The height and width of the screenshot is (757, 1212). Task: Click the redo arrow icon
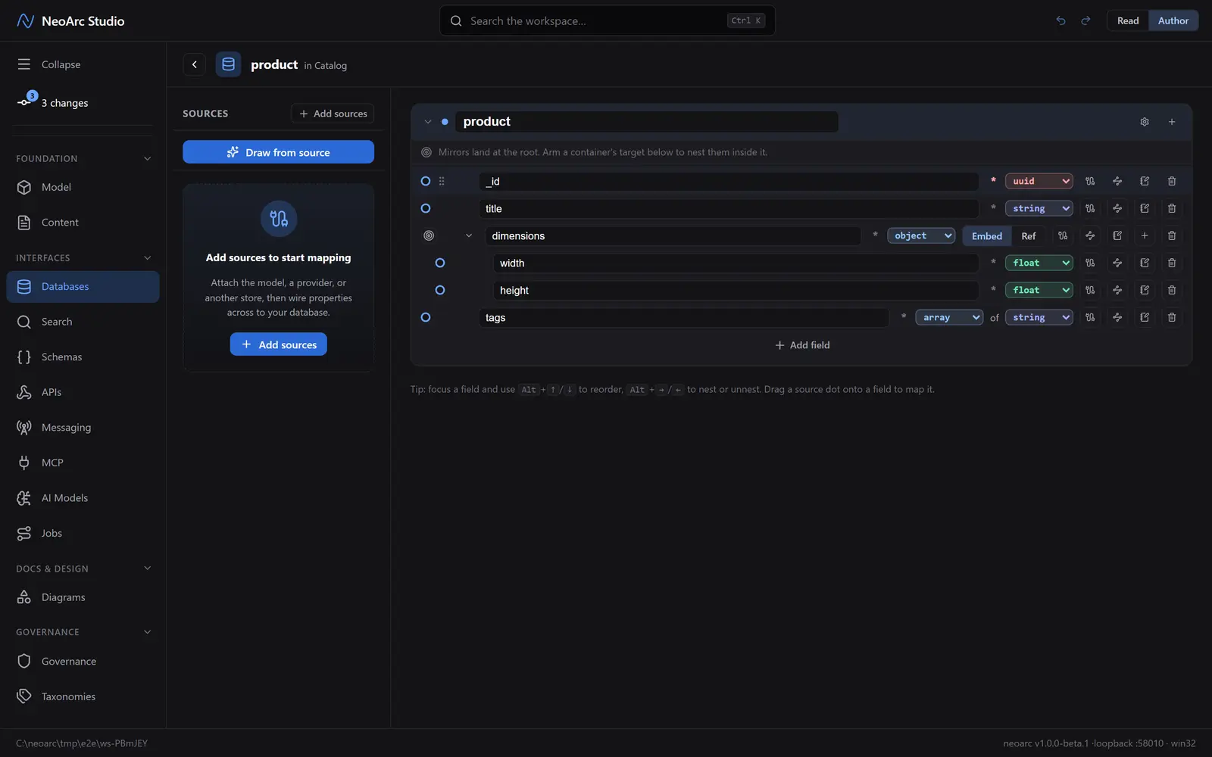1085,20
